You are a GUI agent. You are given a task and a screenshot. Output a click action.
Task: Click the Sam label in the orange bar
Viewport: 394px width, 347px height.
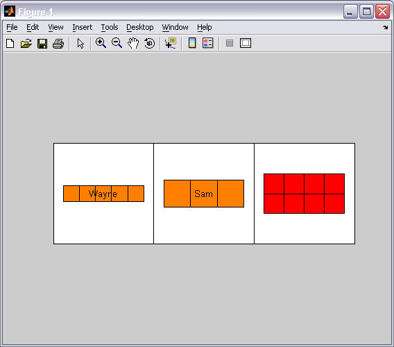tap(203, 194)
